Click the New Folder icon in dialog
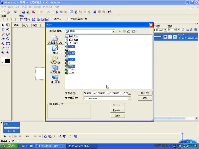This screenshot has height=149, width=199. 129,31
